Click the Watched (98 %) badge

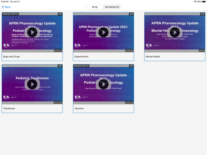(81, 66)
